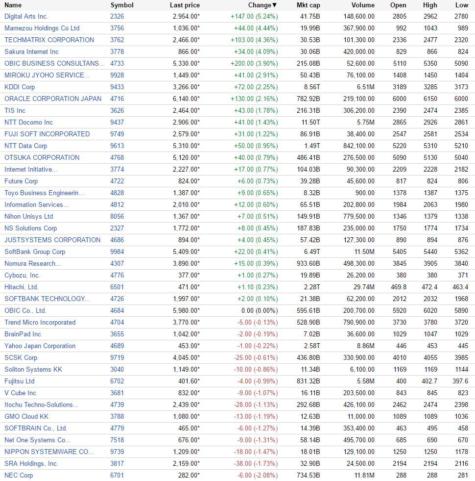Open NS Solutions Corp link
475x481 pixels.
31,228
